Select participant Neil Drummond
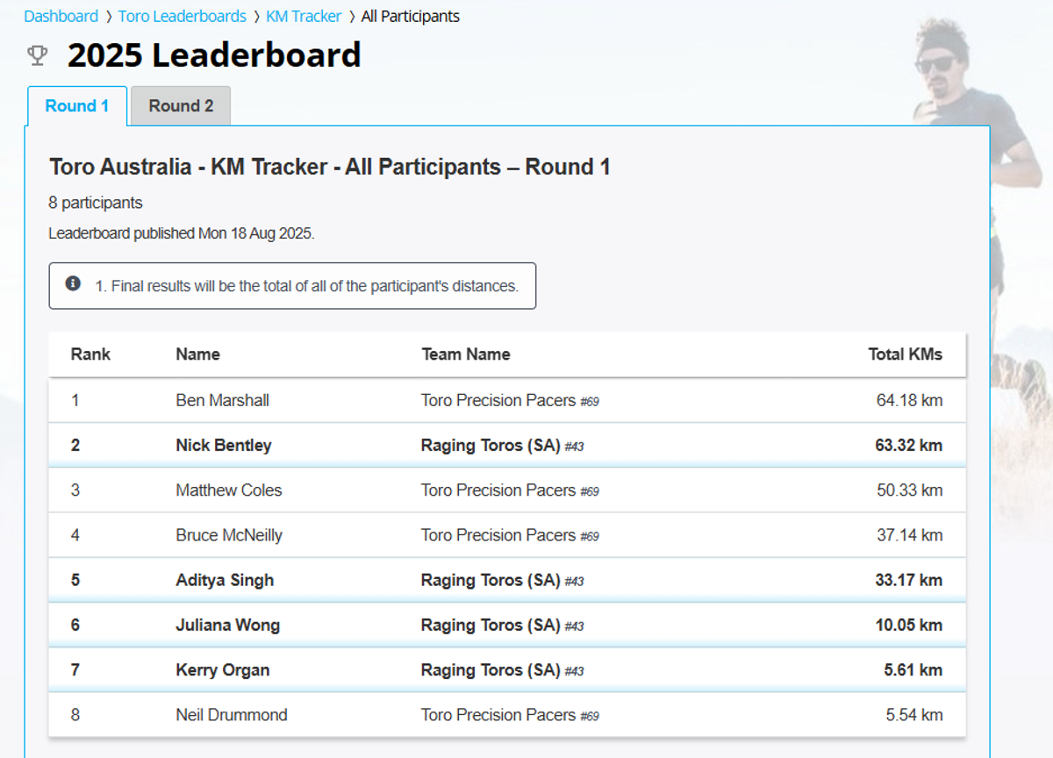 232,715
